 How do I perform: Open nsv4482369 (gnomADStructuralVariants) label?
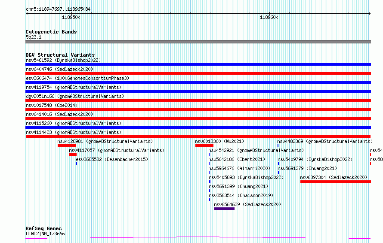tap(325, 141)
